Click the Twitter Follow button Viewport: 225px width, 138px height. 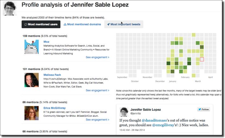203,109
